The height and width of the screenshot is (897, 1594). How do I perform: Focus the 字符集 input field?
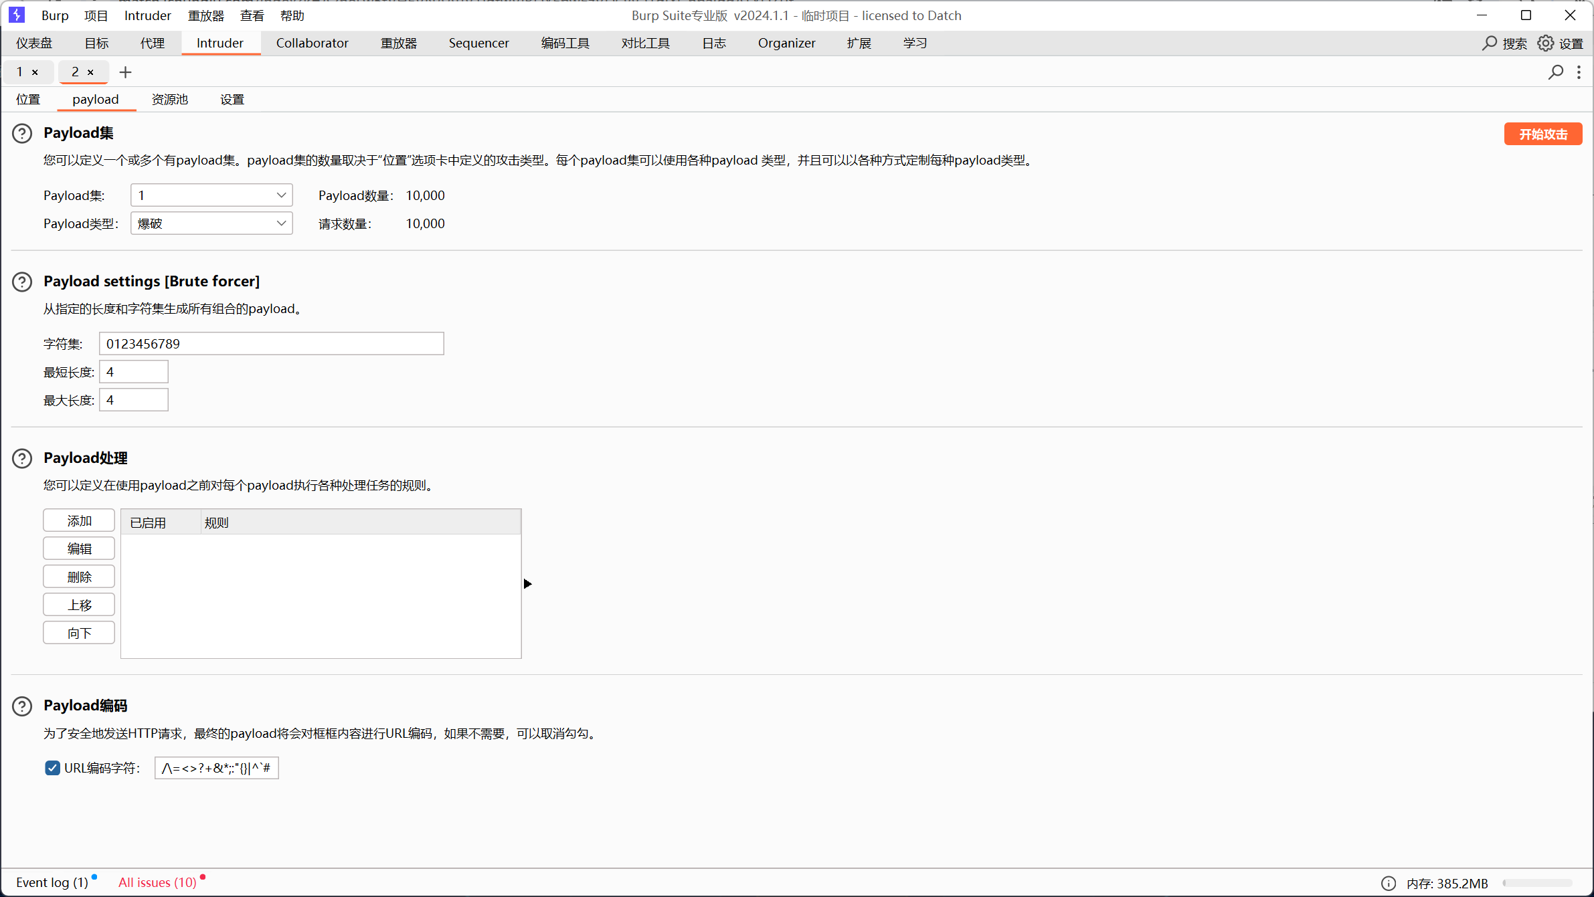click(x=272, y=344)
